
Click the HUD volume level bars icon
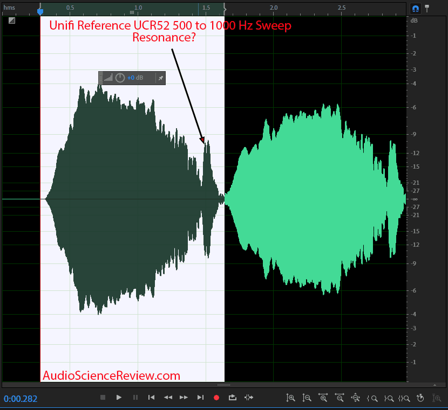(x=108, y=78)
